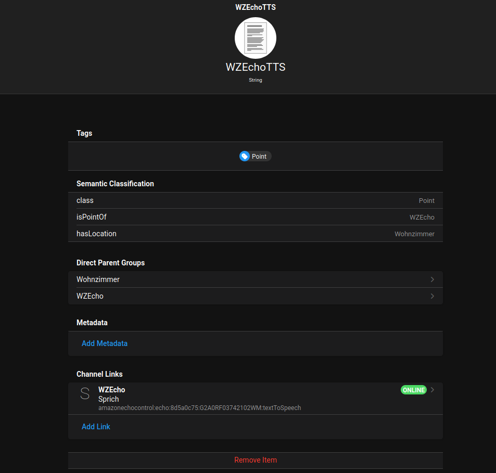Open the WZEcho entry under Direct Parent Groups
Image resolution: width=496 pixels, height=473 pixels.
pos(90,296)
